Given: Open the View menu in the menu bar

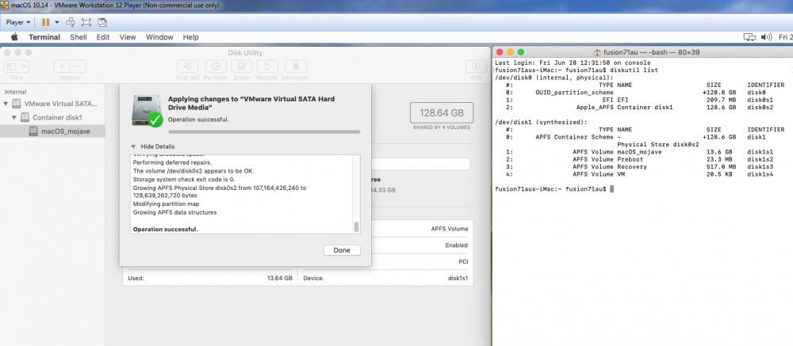Looking at the screenshot, I should point(128,37).
